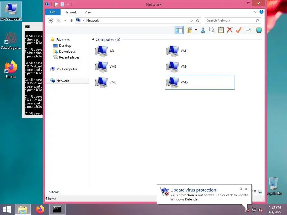Viewport: 287px width, 215px height.
Task: Click the scissors Cut icon
Action: 203,30
